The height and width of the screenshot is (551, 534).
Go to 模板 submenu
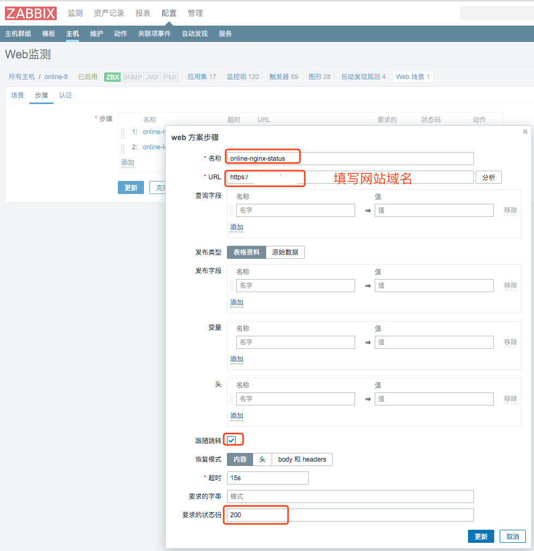[x=49, y=34]
